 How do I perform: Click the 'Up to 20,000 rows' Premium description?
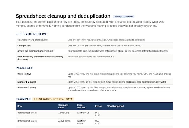coord(119,89)
